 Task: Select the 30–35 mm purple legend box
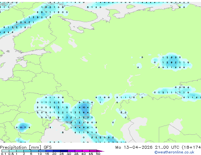coord(71,151)
